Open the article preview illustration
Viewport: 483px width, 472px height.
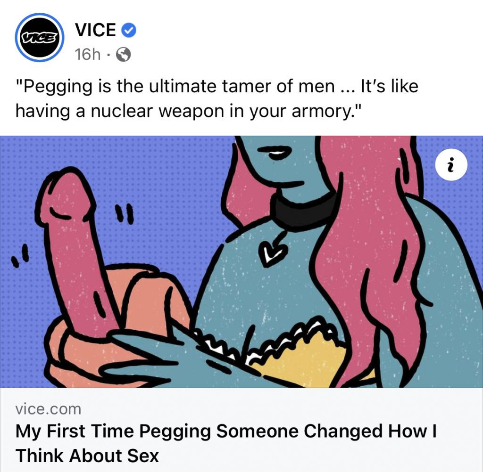tap(241, 261)
